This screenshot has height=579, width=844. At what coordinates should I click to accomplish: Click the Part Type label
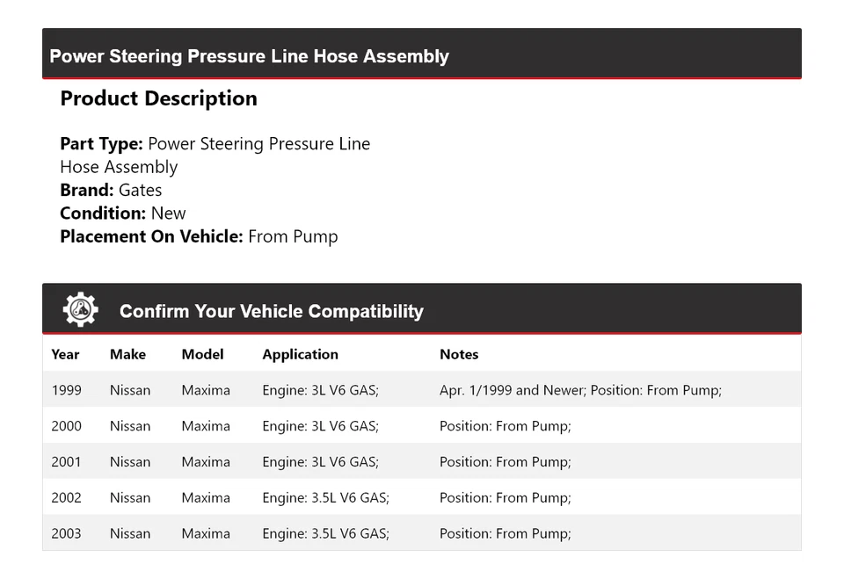point(101,144)
